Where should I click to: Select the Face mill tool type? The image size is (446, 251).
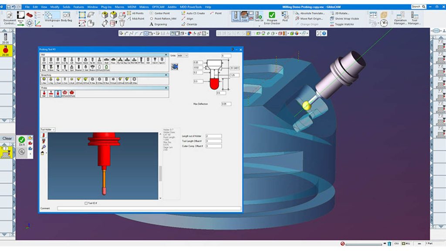click(113, 60)
